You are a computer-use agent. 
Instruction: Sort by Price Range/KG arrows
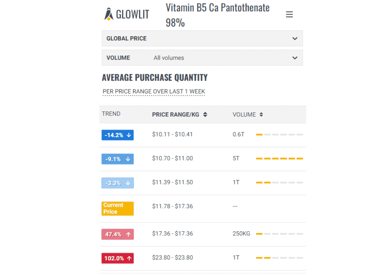[x=205, y=115]
